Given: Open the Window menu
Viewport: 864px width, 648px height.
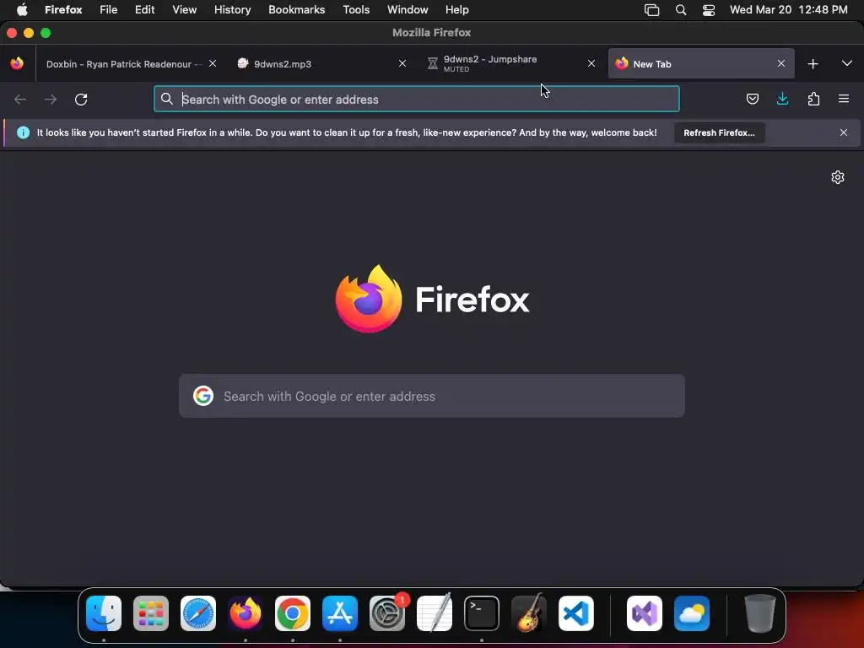Looking at the screenshot, I should pos(408,9).
